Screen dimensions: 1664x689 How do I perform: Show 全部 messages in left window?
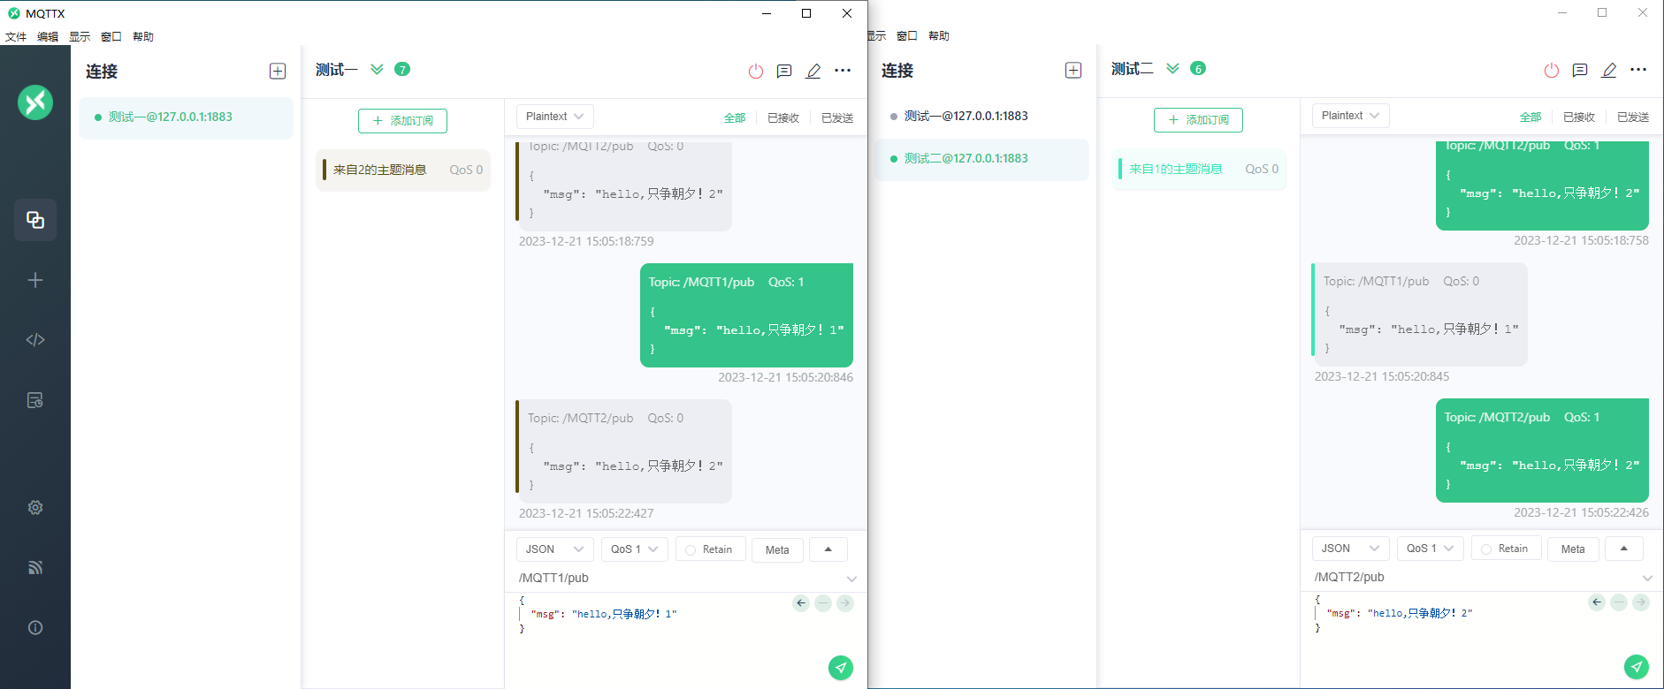coord(735,118)
